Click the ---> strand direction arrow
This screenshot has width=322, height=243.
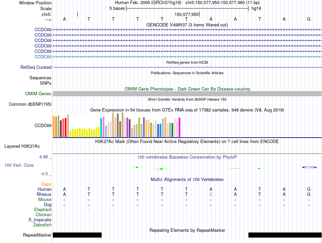pos(48,20)
